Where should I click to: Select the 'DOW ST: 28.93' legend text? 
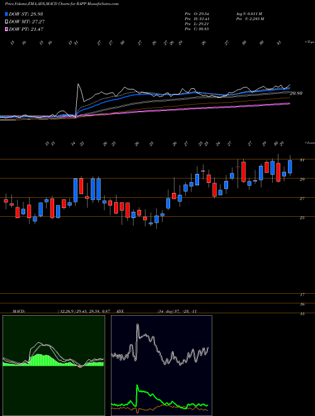coord(26,14)
